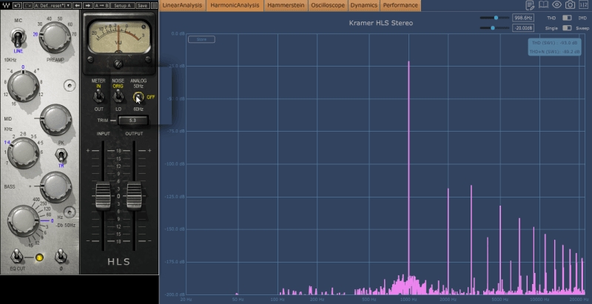The image size is (592, 304).
Task: Click the HLS label below the faders
Action: [119, 261]
